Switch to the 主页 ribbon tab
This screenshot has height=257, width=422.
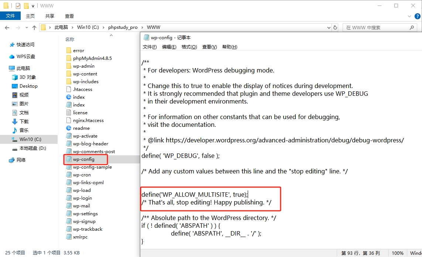(x=30, y=16)
